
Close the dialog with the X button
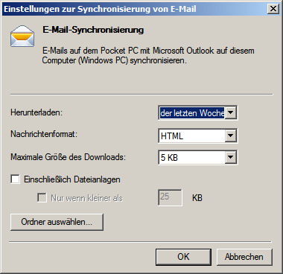tap(273, 9)
